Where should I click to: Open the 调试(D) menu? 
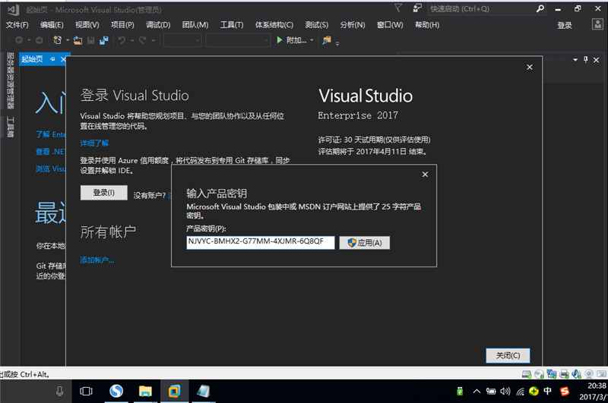tap(158, 25)
